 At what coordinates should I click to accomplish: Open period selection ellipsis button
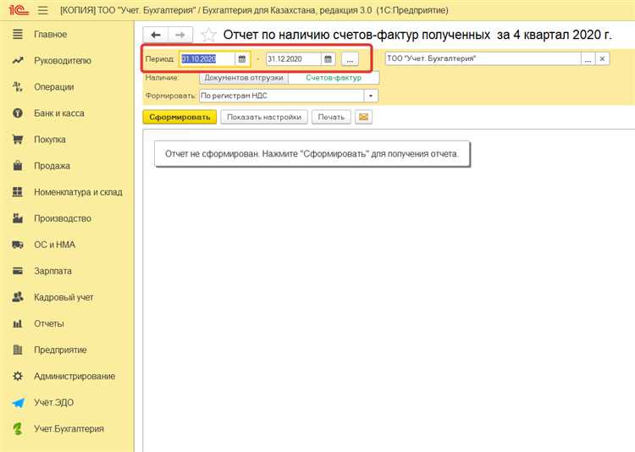coord(350,59)
